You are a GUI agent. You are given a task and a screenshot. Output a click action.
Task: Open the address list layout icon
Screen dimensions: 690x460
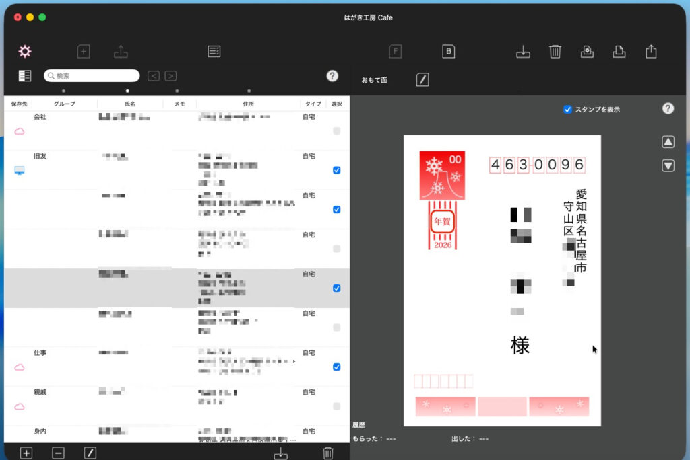pyautogui.click(x=214, y=51)
